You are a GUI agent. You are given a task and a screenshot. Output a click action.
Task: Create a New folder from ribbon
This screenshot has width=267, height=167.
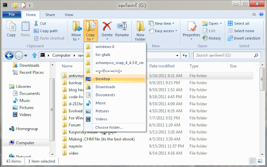tap(140, 31)
